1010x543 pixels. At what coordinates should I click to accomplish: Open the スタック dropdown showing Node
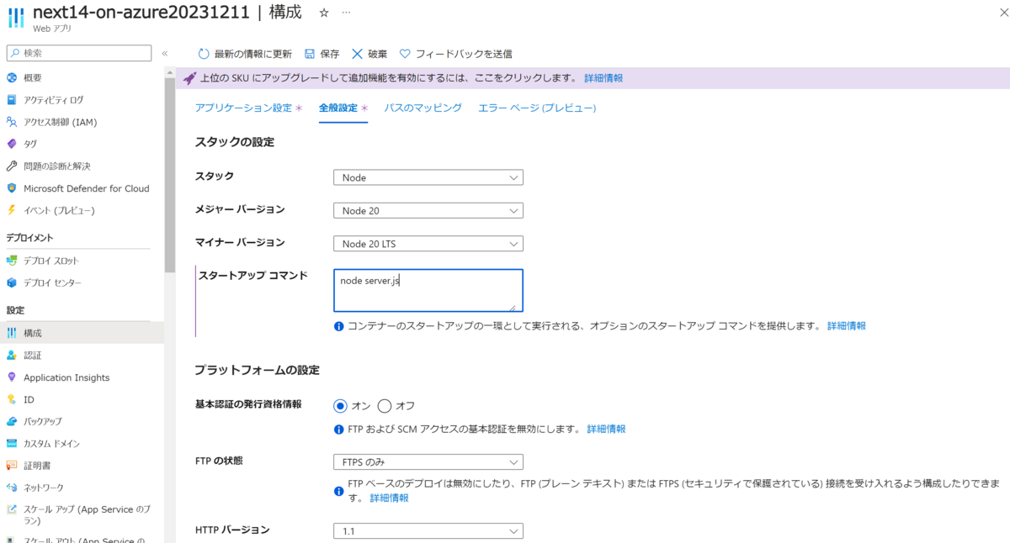point(428,177)
